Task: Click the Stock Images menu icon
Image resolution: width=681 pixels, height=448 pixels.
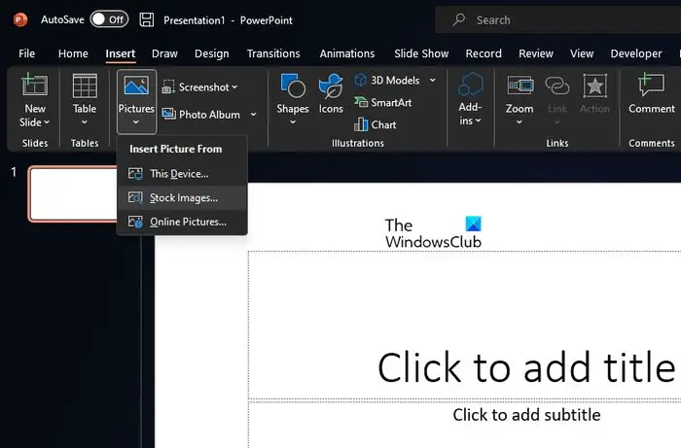Action: [x=135, y=198]
